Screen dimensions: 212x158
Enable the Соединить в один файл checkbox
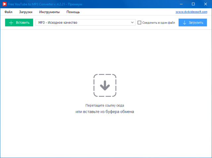tap(139, 23)
